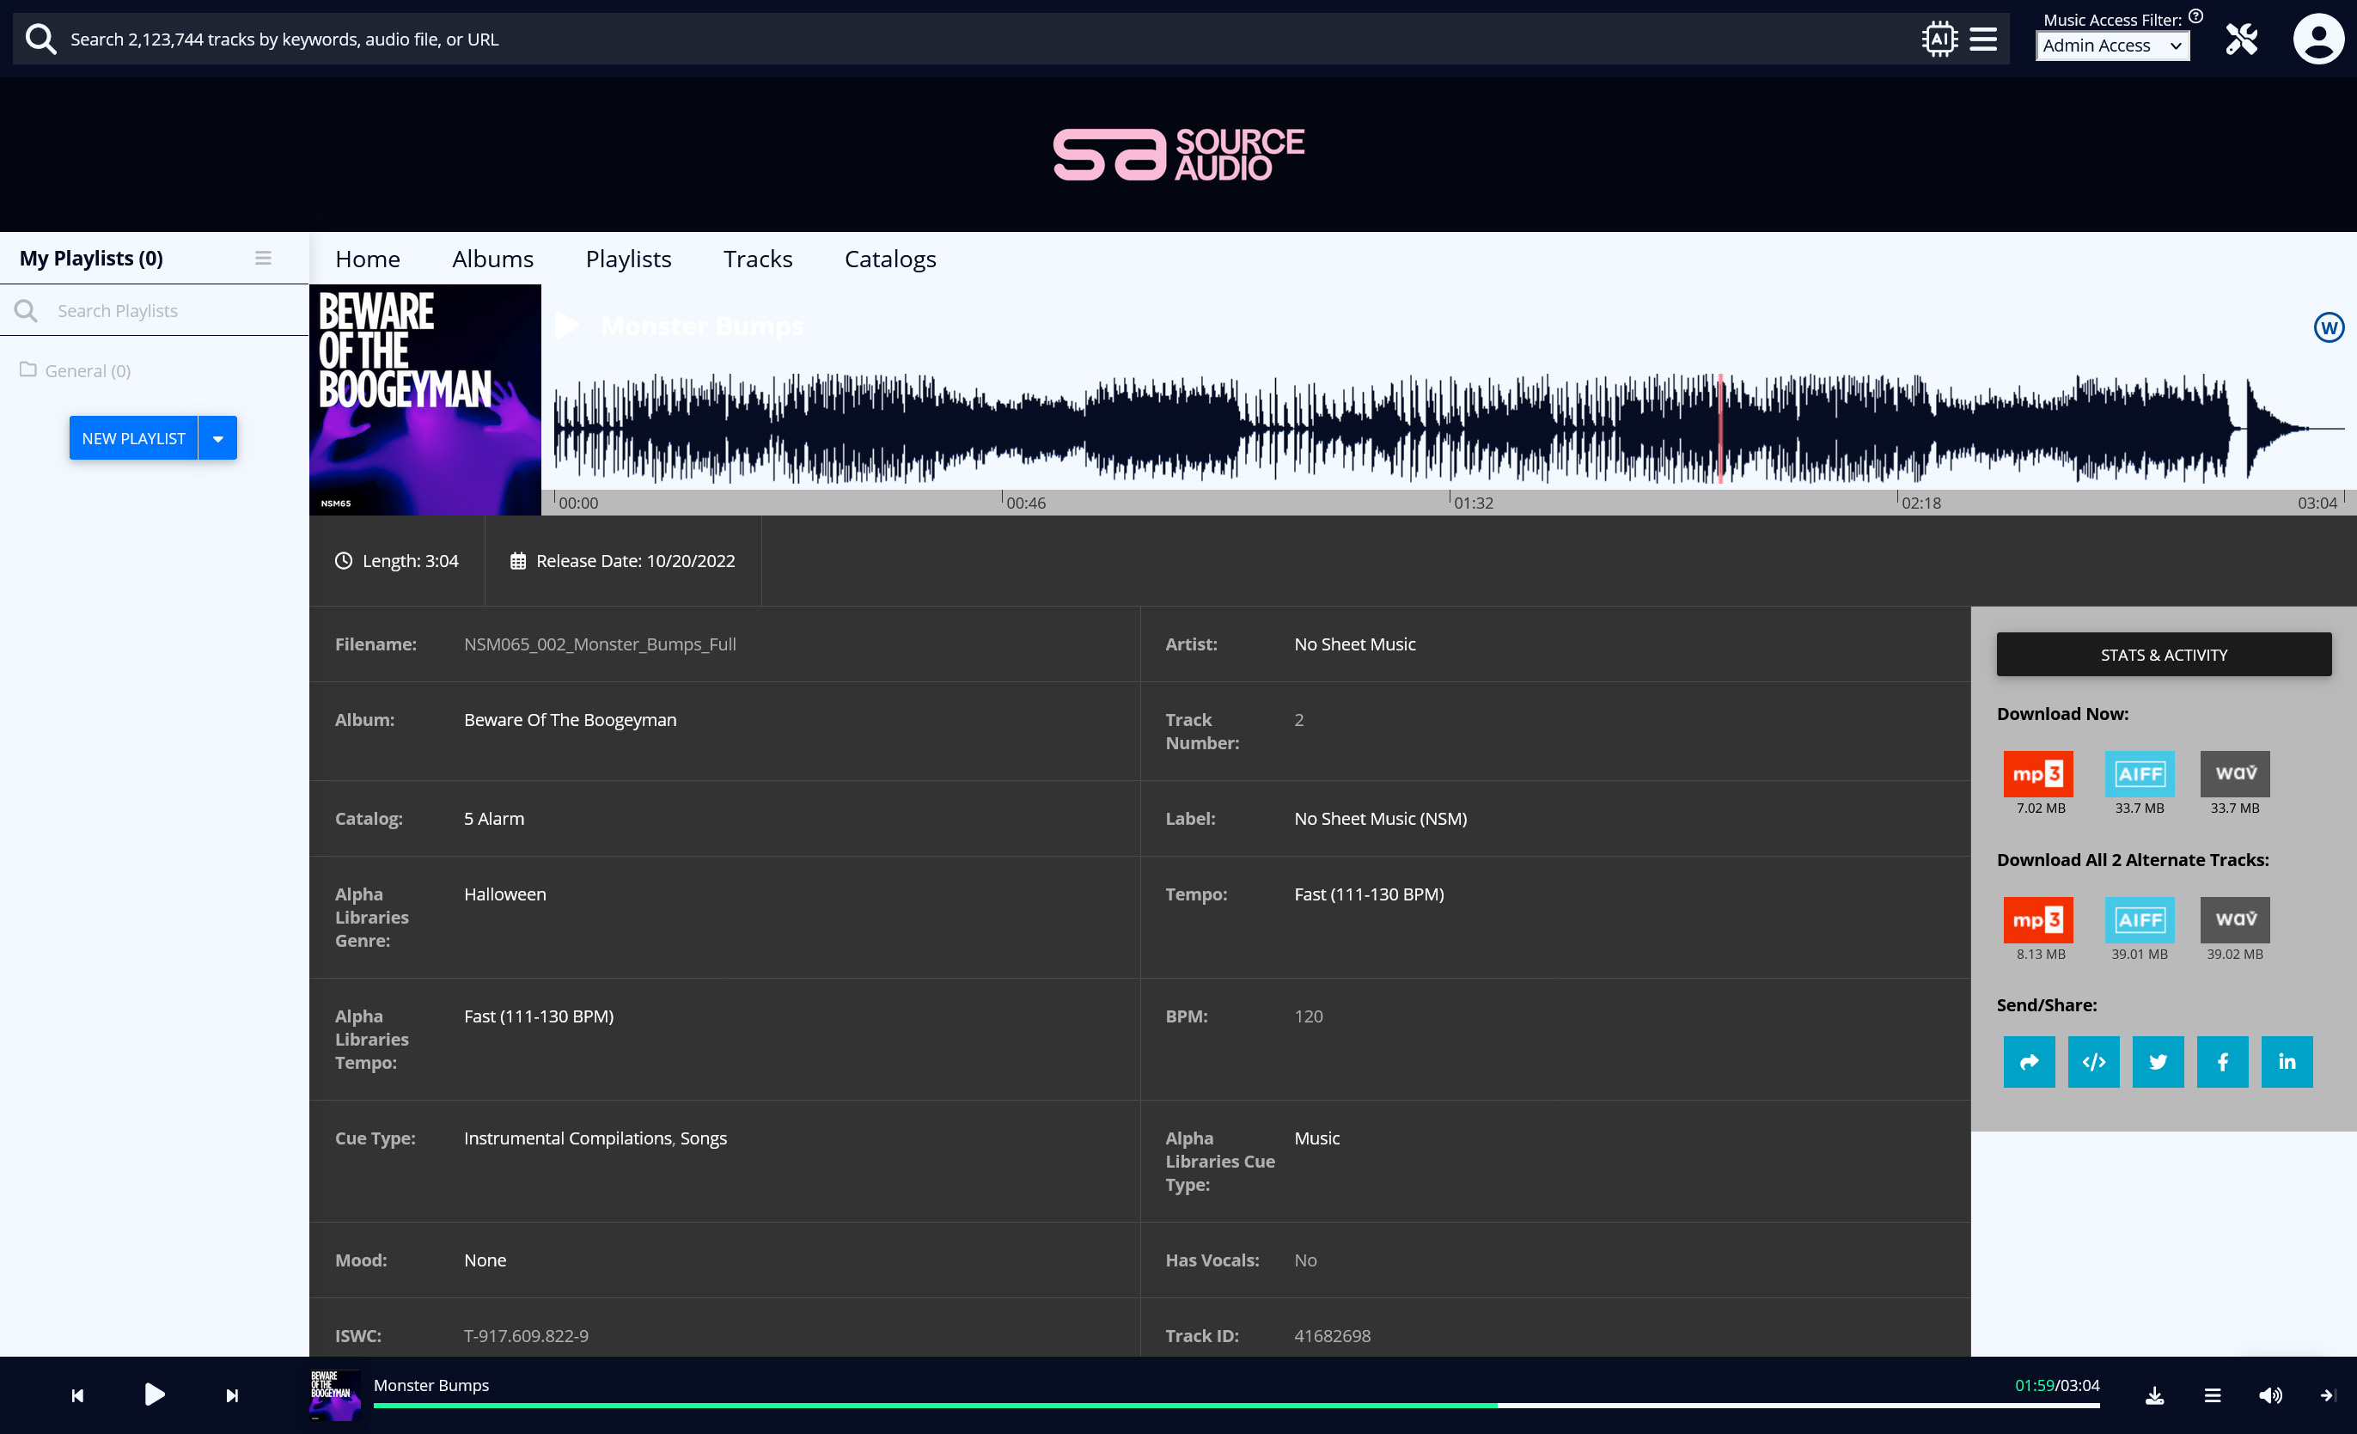
Task: Download the track as WAV 33.7 MB
Action: point(2235,774)
